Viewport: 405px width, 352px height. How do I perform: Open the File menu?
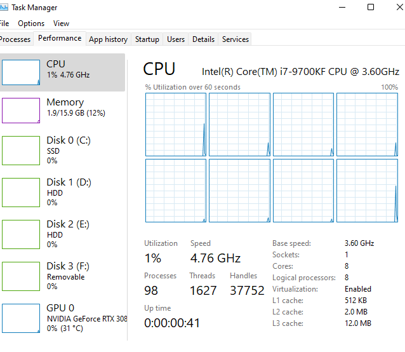coord(4,24)
